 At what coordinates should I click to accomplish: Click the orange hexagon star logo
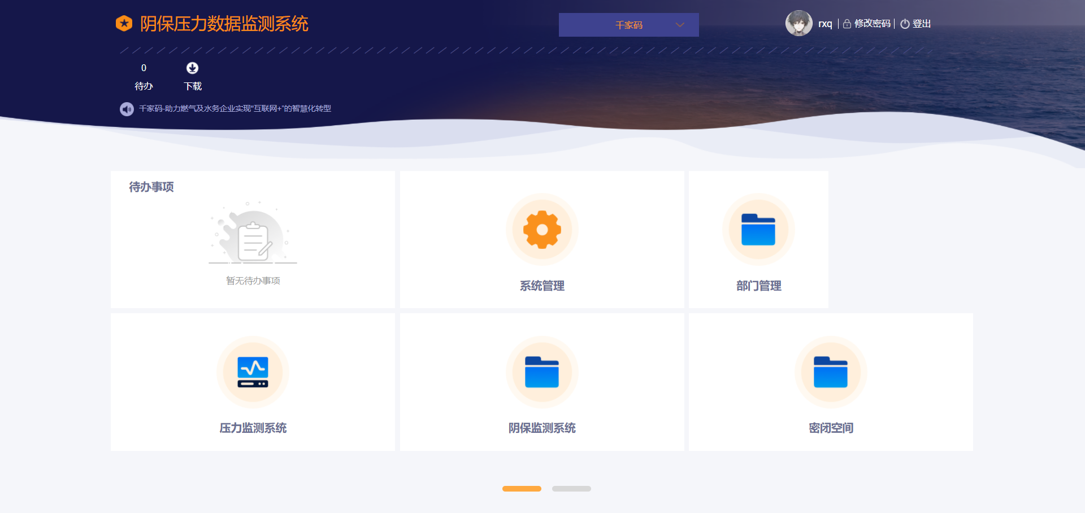(x=124, y=24)
